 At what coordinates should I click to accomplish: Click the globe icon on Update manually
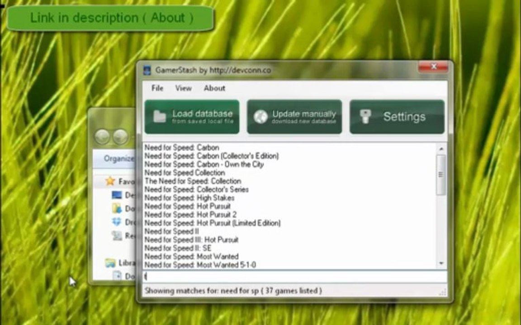(x=260, y=117)
